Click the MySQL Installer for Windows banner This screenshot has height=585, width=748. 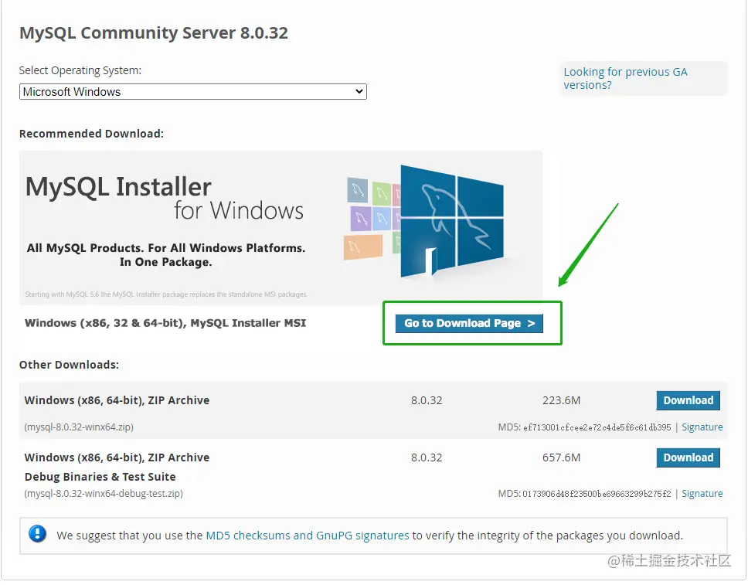click(x=280, y=228)
